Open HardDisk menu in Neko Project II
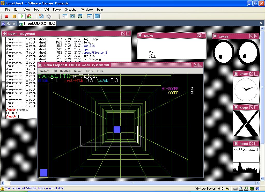Image resolution: width=265 pixels, height=192 pixels. tap(65, 71)
